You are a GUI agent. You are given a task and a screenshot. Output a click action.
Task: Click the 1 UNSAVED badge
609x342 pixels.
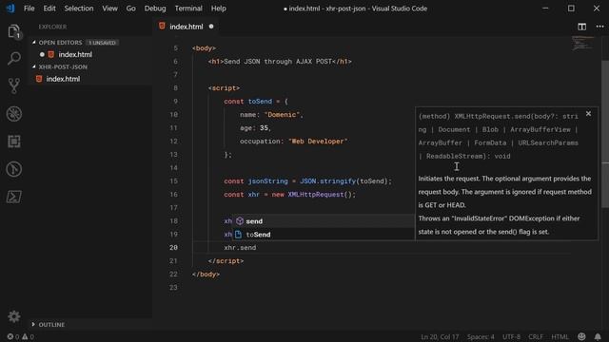[x=102, y=42]
